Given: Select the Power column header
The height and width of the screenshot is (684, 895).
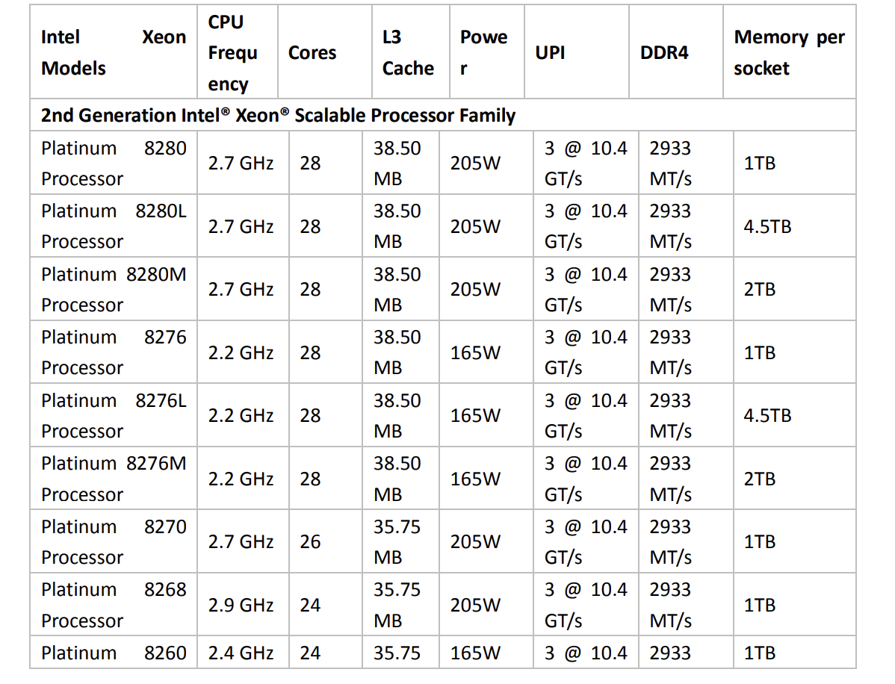Looking at the screenshot, I should pyautogui.click(x=483, y=52).
